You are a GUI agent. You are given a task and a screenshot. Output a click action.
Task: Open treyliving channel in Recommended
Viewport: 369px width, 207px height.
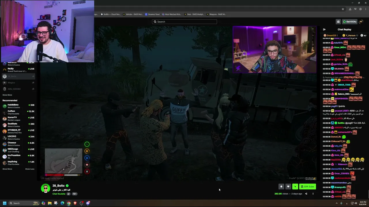click(x=18, y=163)
